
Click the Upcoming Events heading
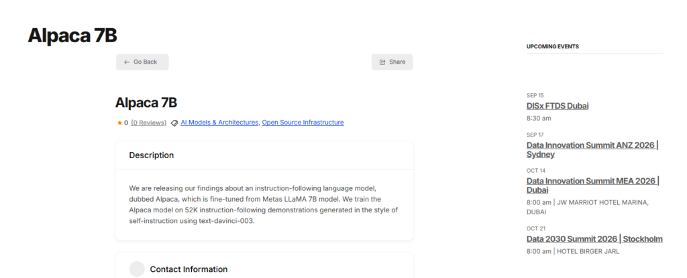click(x=553, y=46)
